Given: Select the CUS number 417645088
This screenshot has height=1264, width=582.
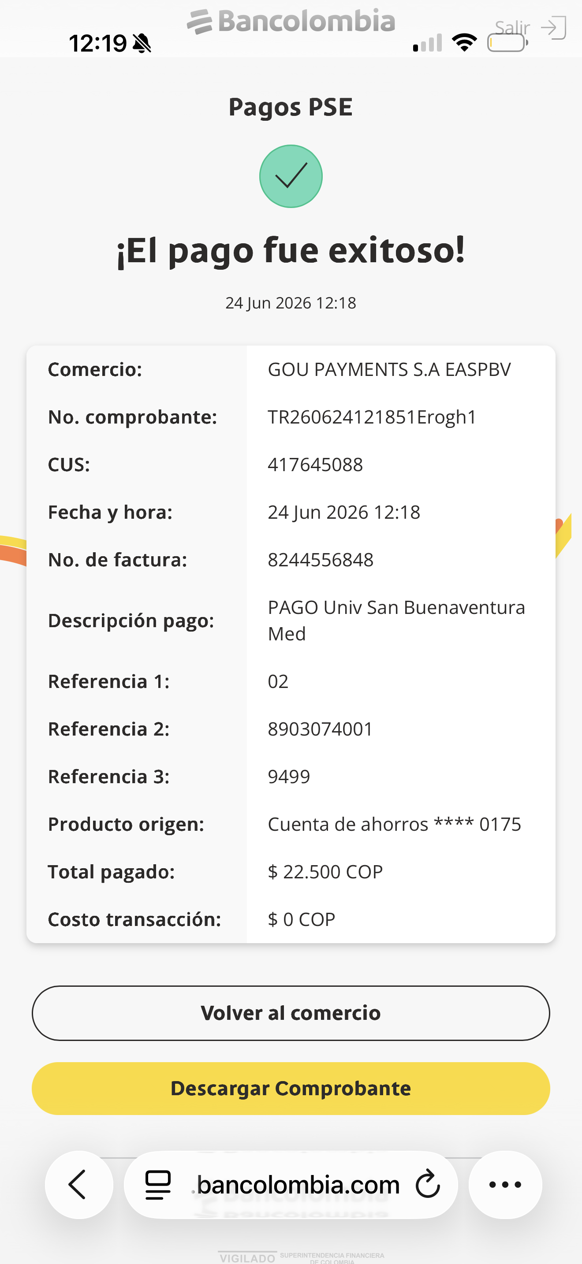Looking at the screenshot, I should (315, 464).
